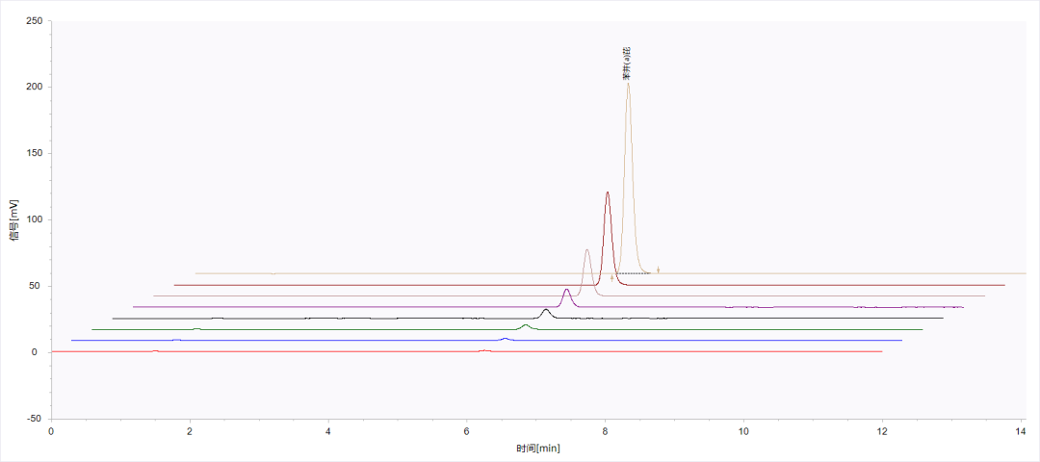Click x-axis tick label 8
1040x462 pixels.
pyautogui.click(x=606, y=429)
